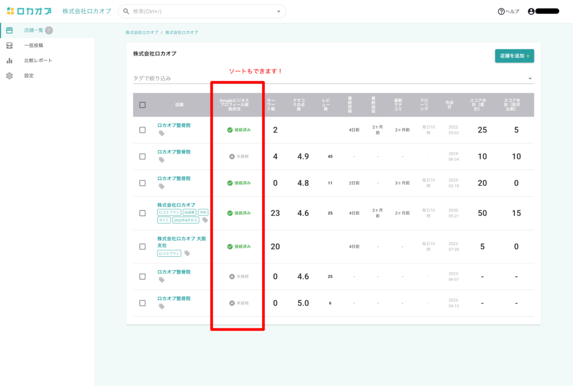Viewport: 573px width, 386px height.
Task: Sort by スコア合計（累計） column header
Action: click(478, 105)
